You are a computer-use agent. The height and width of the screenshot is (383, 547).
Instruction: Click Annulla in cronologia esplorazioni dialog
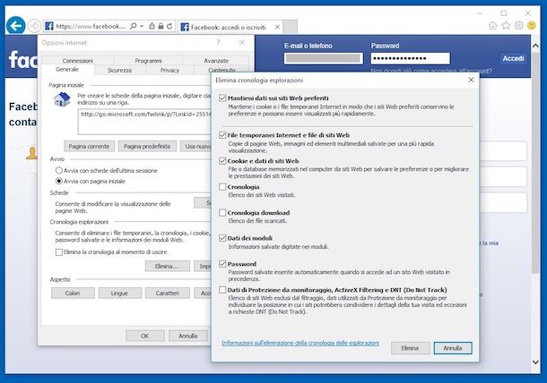(453, 348)
